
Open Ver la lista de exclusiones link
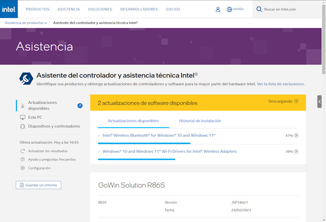click(x=281, y=84)
